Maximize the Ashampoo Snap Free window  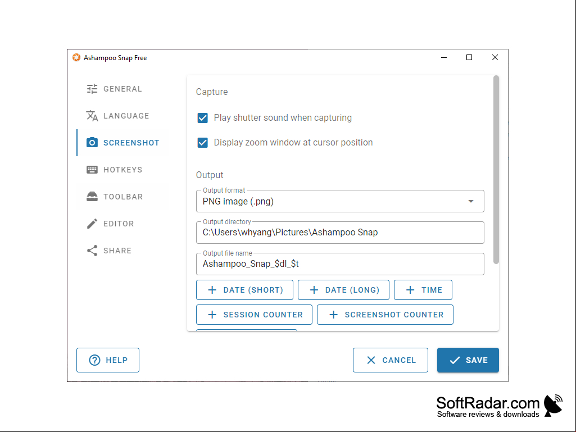pyautogui.click(x=469, y=57)
